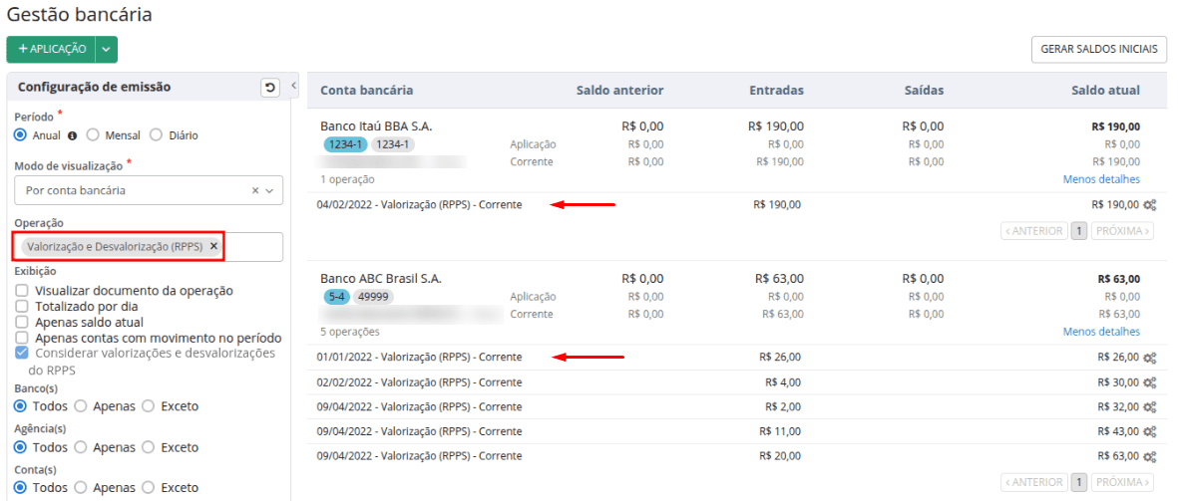Click Menos detalhes for Banco ABC Brasil

(1101, 332)
